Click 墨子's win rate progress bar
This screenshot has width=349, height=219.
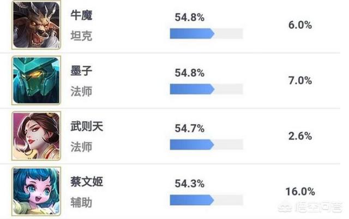206,89
